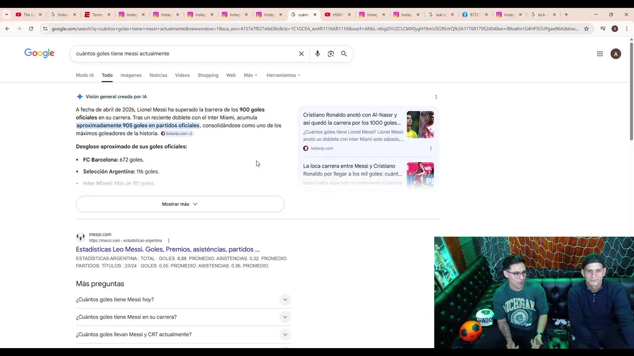Switch to the YouTube 'The La' browser tab
The width and height of the screenshot is (634, 356).
click(x=27, y=15)
